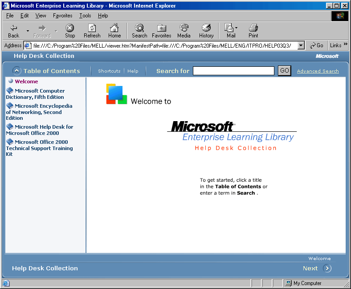
Task: Maximize the Internet Explorer window
Action: point(336,6)
